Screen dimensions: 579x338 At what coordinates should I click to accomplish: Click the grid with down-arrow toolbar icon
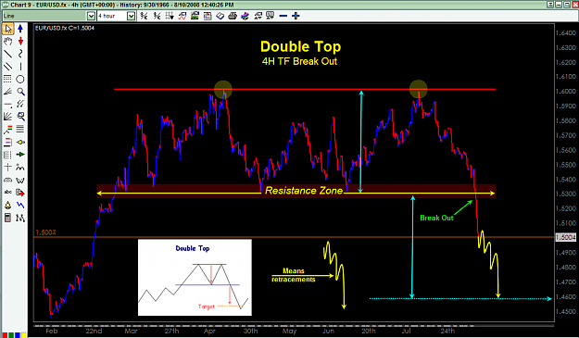click(x=170, y=16)
